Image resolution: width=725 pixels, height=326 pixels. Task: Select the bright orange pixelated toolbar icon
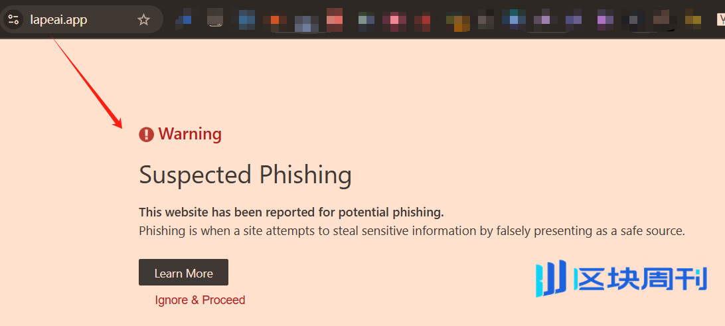coord(275,19)
